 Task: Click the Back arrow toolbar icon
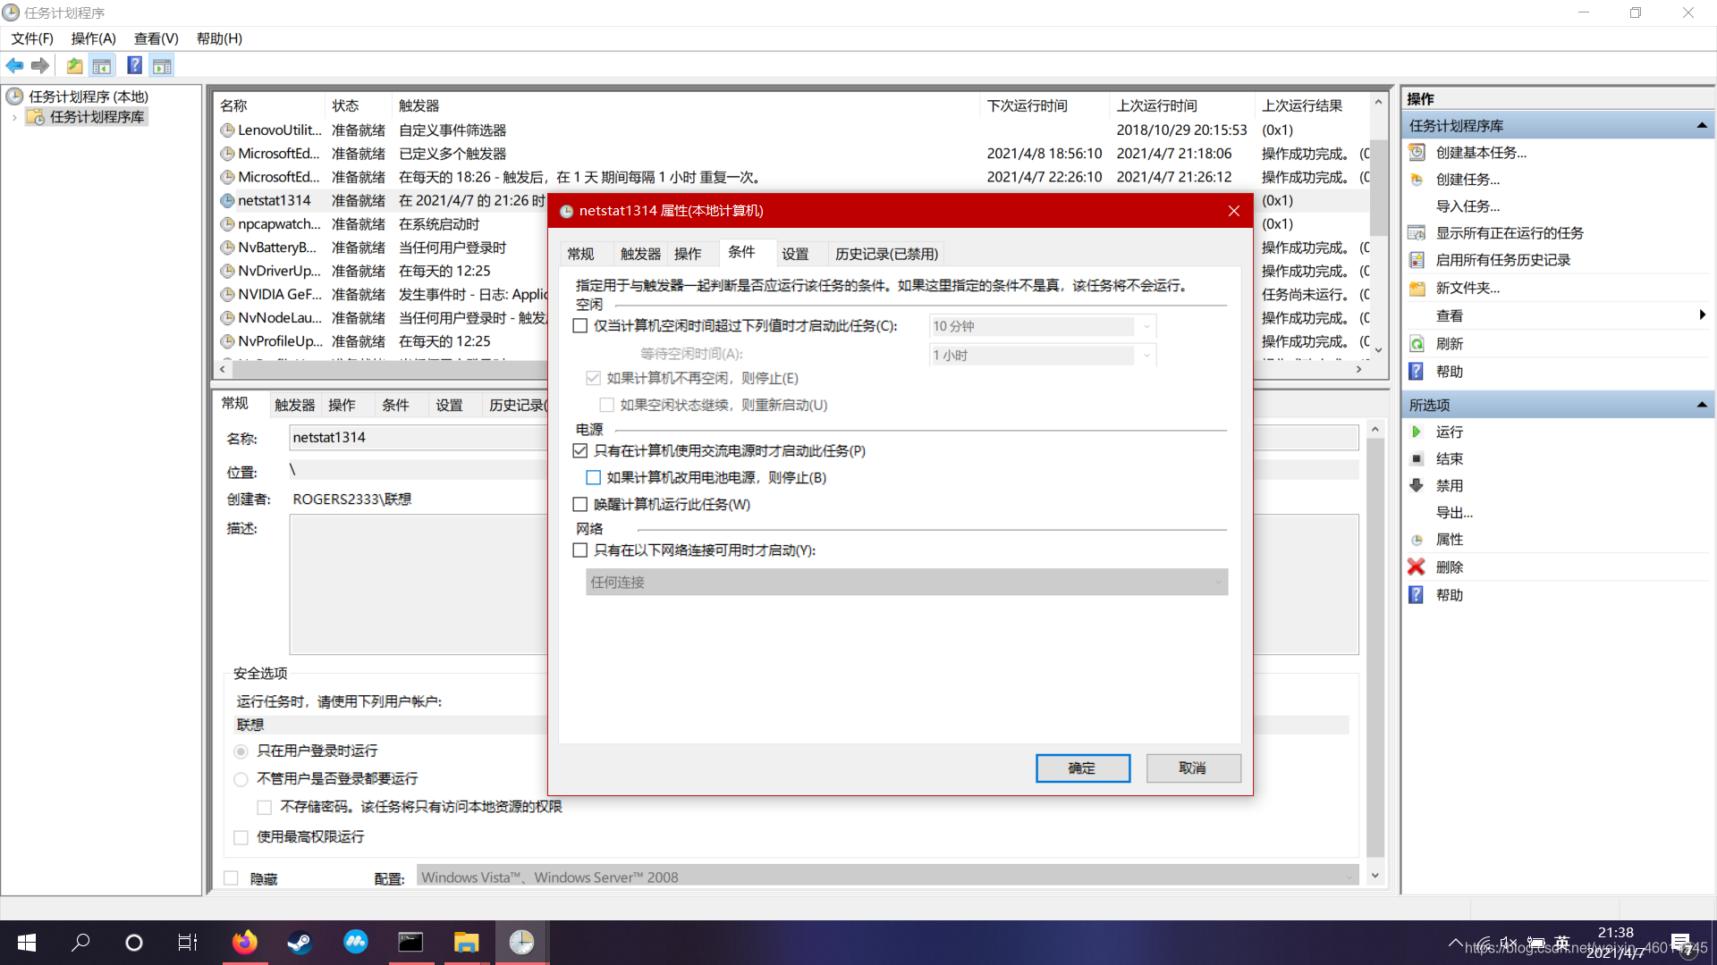(14, 65)
